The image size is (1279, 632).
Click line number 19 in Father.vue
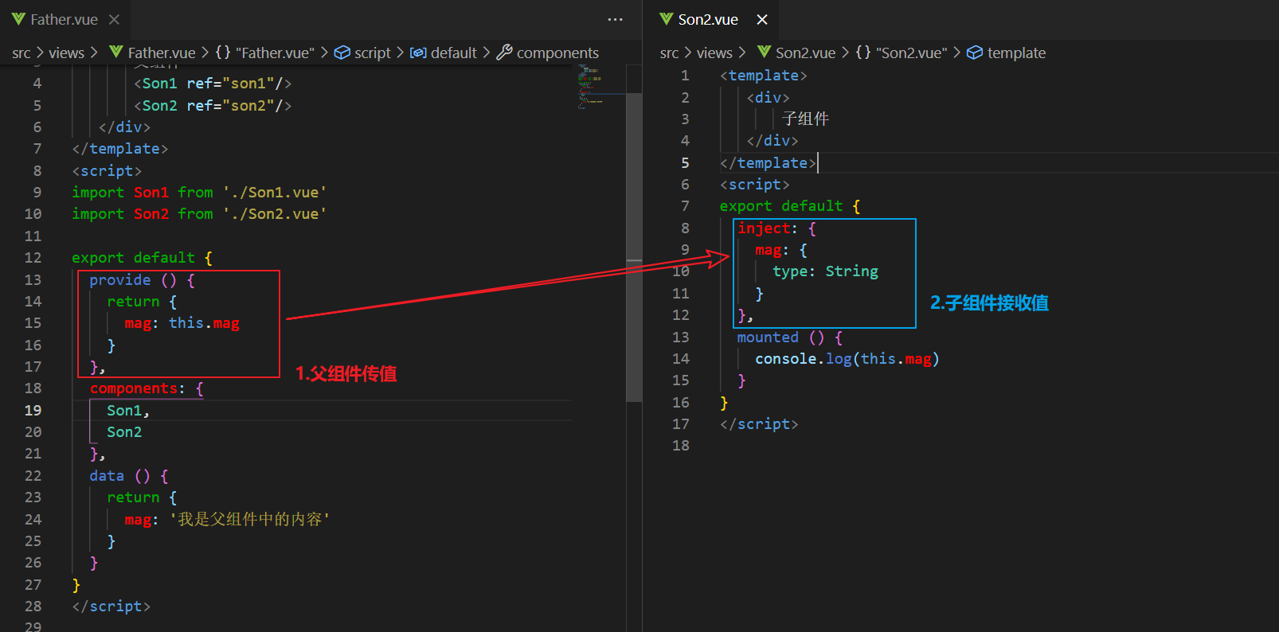pos(33,410)
